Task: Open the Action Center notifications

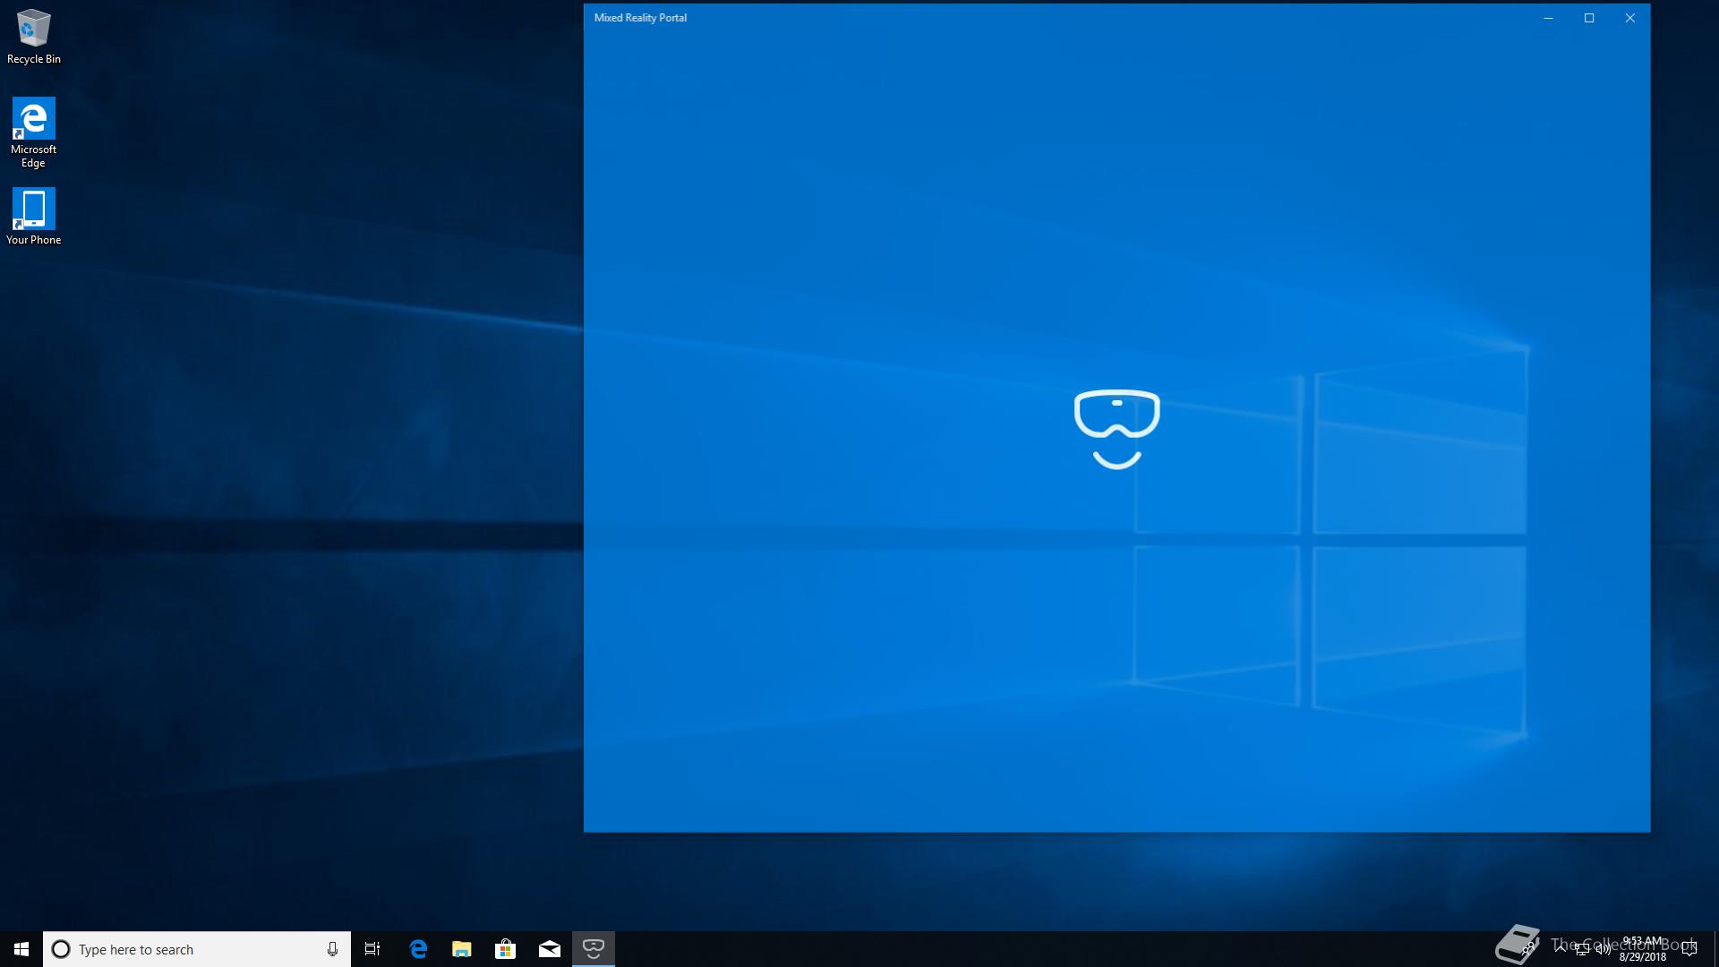Action: (x=1689, y=949)
